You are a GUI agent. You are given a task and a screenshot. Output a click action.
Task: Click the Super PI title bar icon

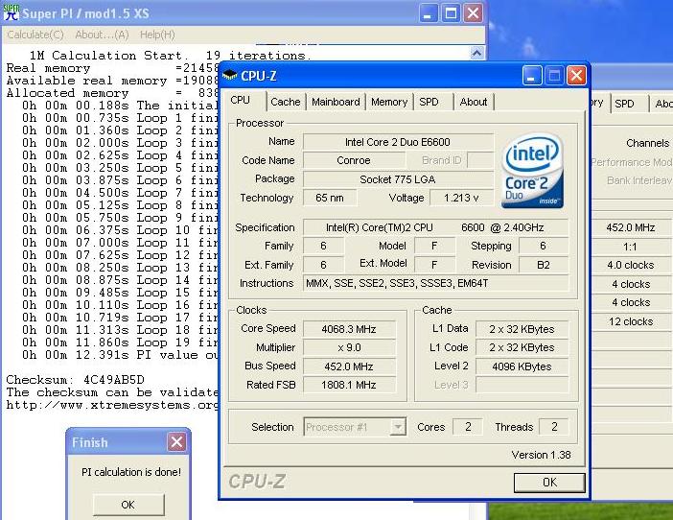tap(11, 12)
